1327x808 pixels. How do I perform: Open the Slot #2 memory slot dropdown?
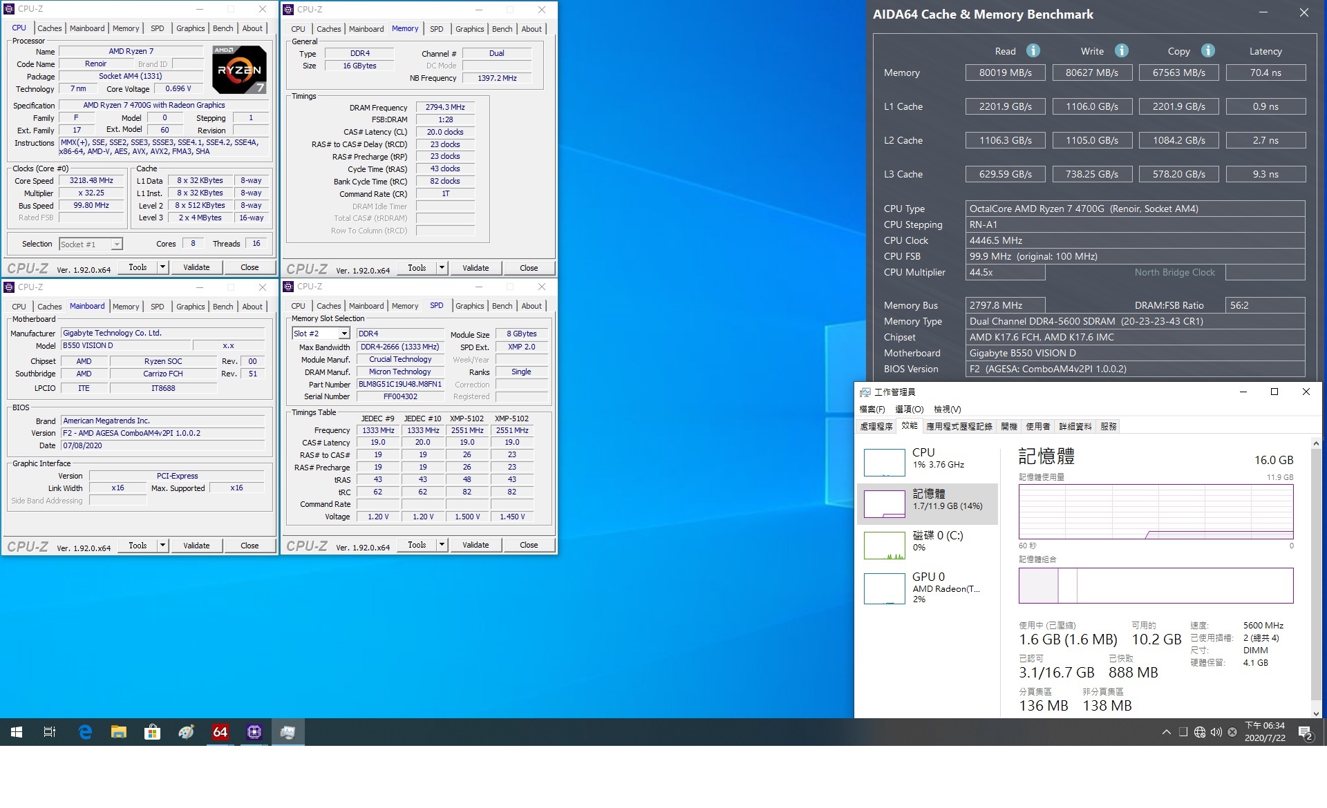[x=344, y=334]
